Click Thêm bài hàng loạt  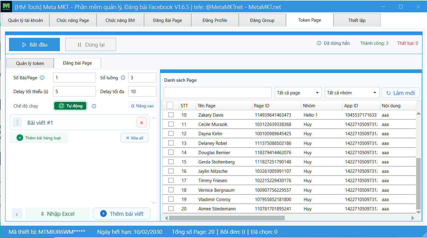(38, 138)
